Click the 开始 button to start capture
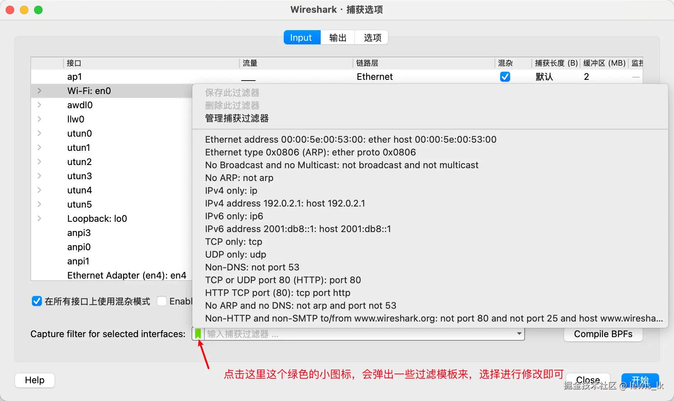This screenshot has height=401, width=674. [640, 380]
